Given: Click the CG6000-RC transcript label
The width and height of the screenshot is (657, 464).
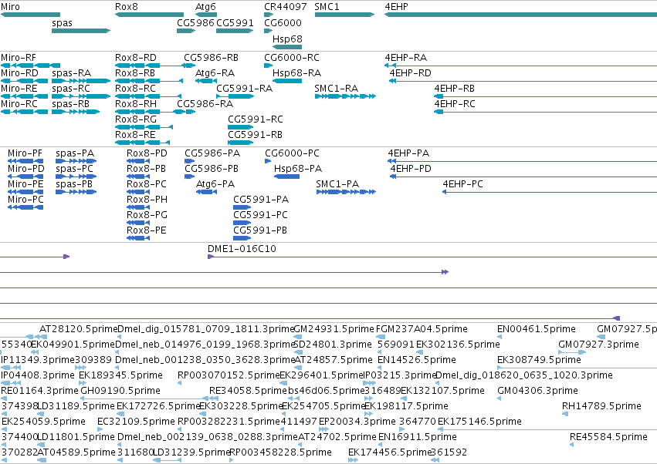Looking at the screenshot, I should (292, 57).
